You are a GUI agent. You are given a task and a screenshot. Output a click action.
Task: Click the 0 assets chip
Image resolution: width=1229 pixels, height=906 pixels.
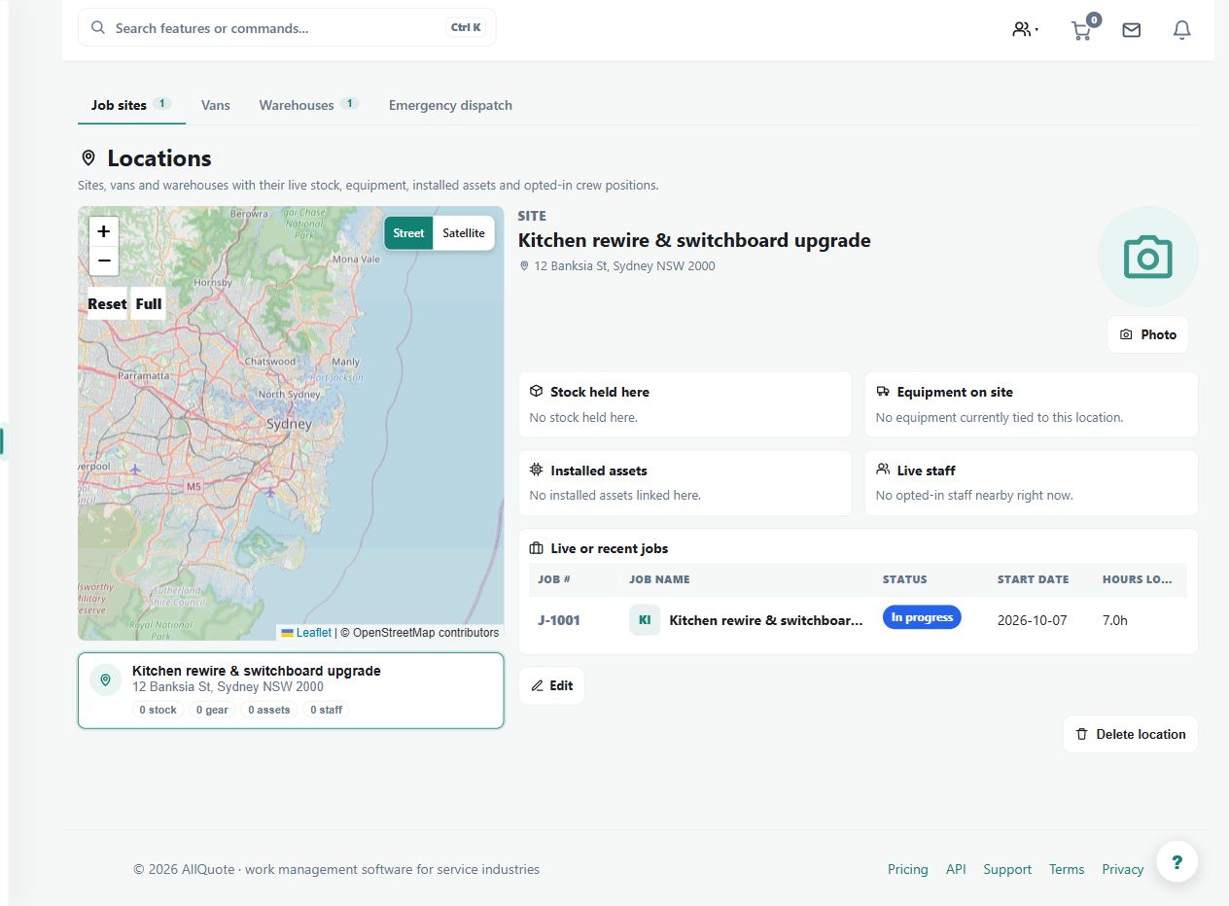[269, 710]
